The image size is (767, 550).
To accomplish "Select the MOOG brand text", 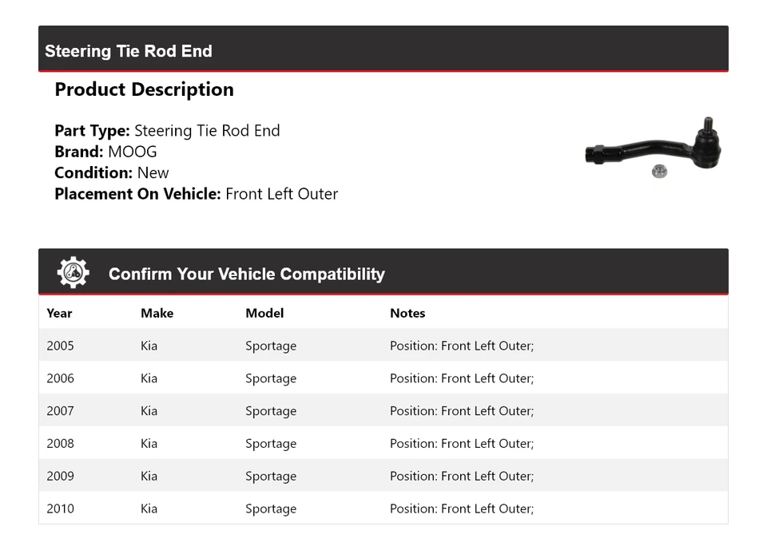I will [x=133, y=152].
